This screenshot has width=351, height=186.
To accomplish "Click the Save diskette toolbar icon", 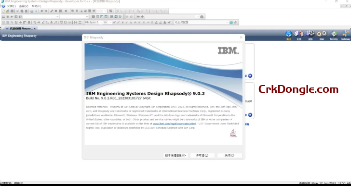I will (12, 11).
